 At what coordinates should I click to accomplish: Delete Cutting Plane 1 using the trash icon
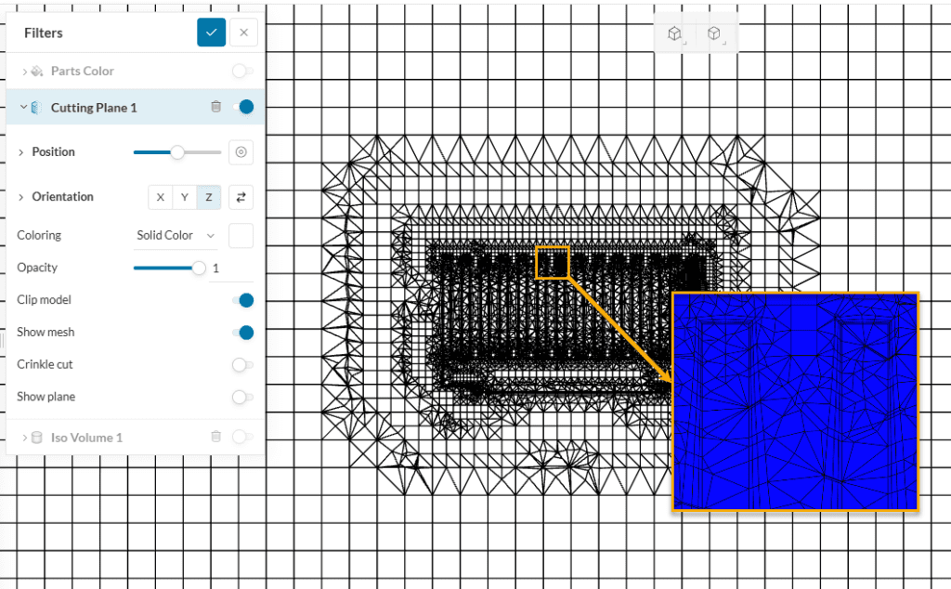coord(215,106)
